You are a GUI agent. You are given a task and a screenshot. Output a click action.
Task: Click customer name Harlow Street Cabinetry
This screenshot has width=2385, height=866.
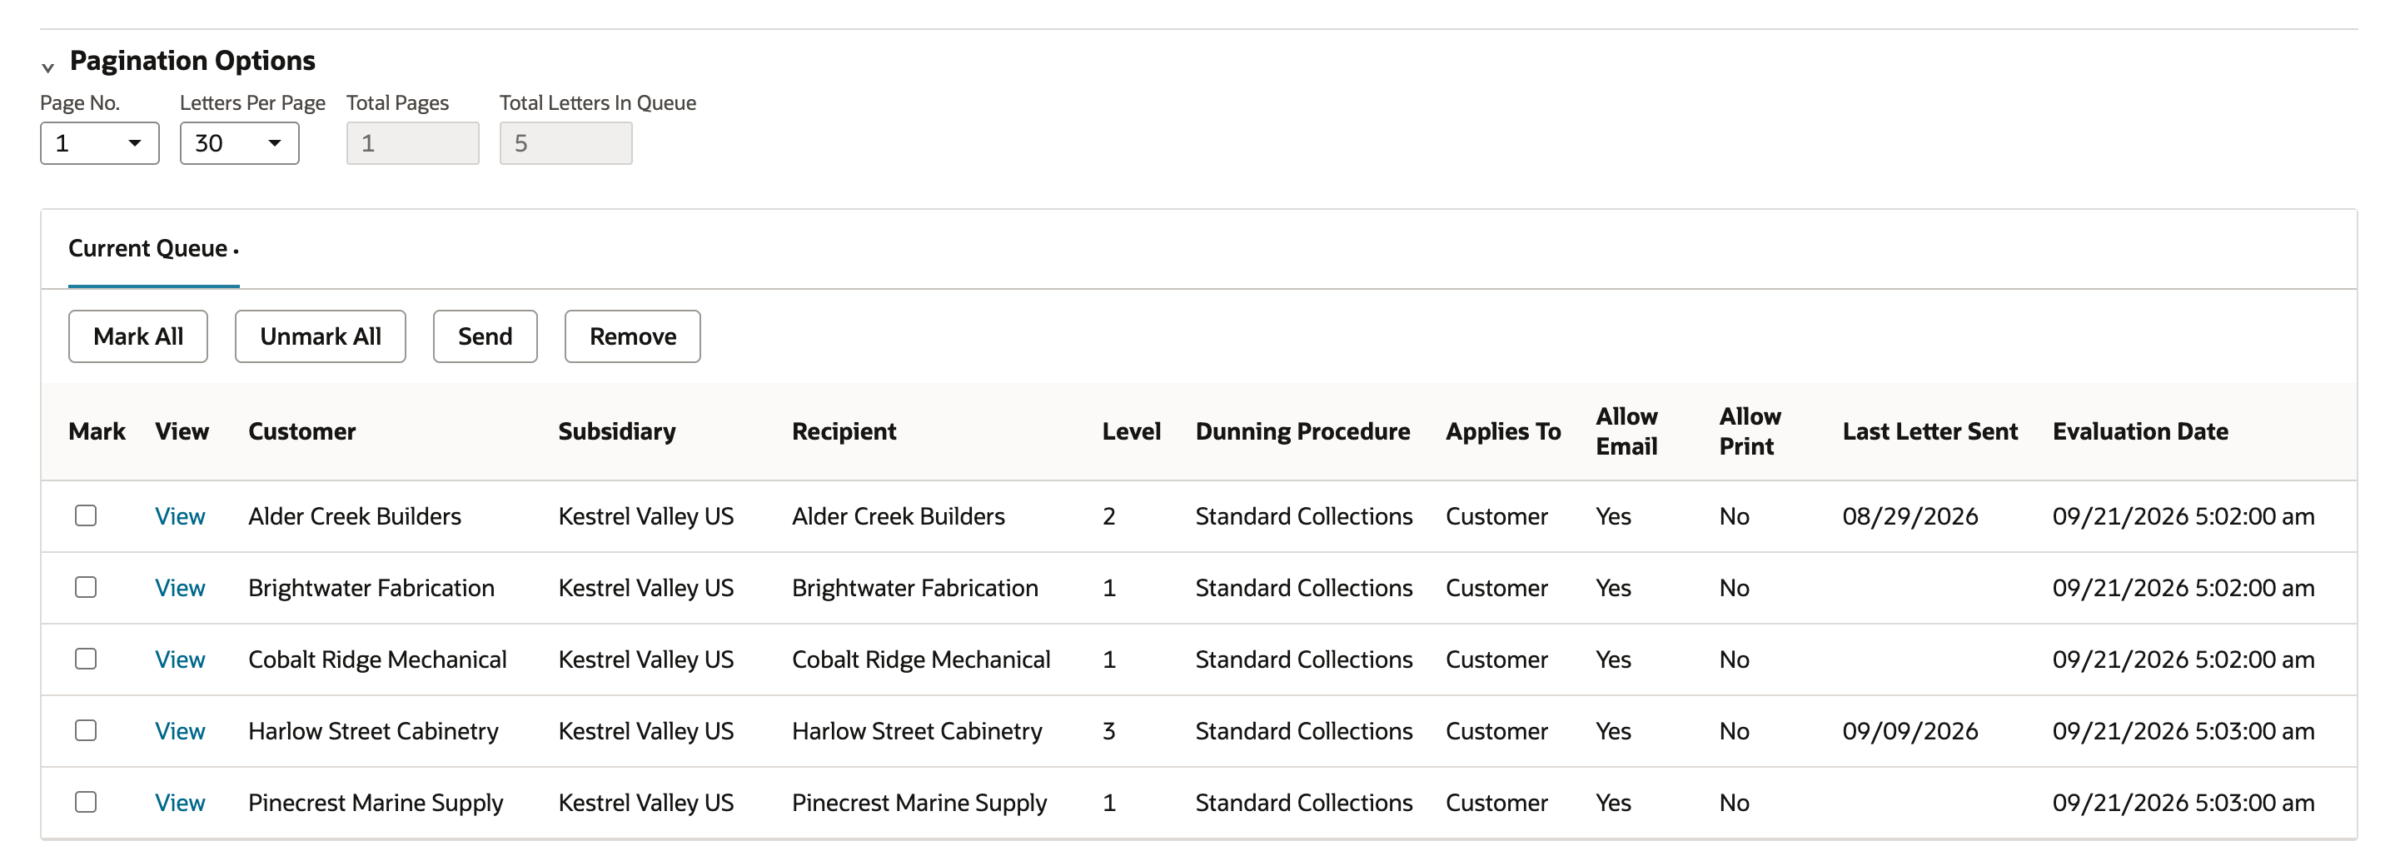click(x=373, y=731)
